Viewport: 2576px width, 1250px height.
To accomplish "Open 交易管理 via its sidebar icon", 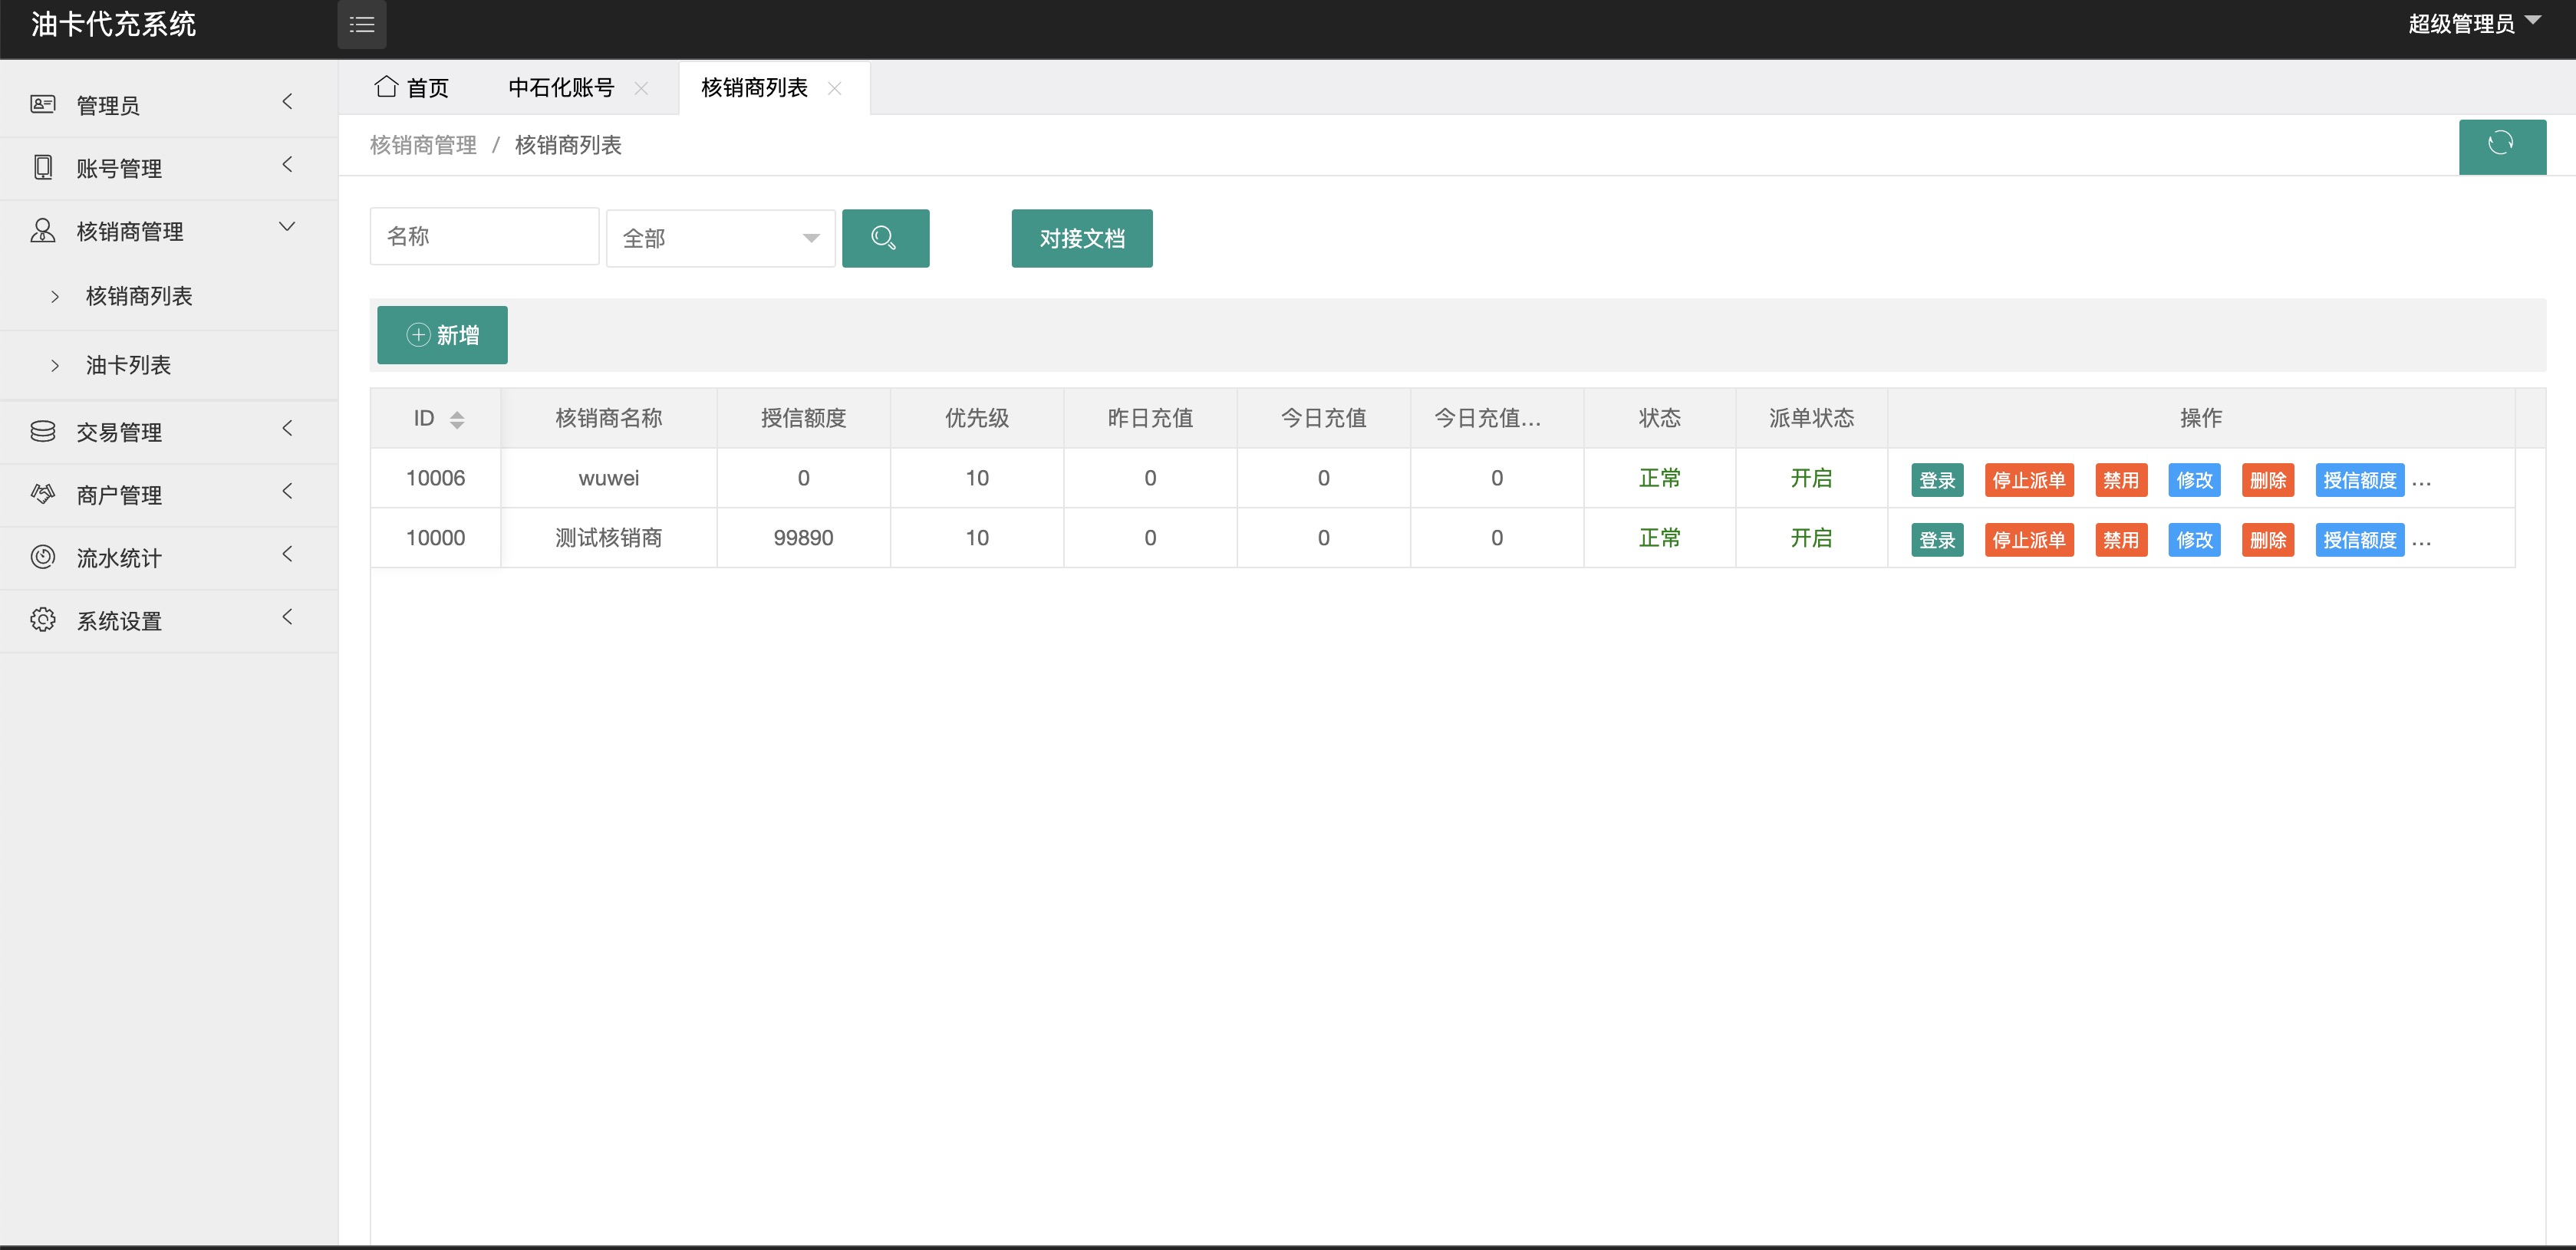I will pos(43,431).
